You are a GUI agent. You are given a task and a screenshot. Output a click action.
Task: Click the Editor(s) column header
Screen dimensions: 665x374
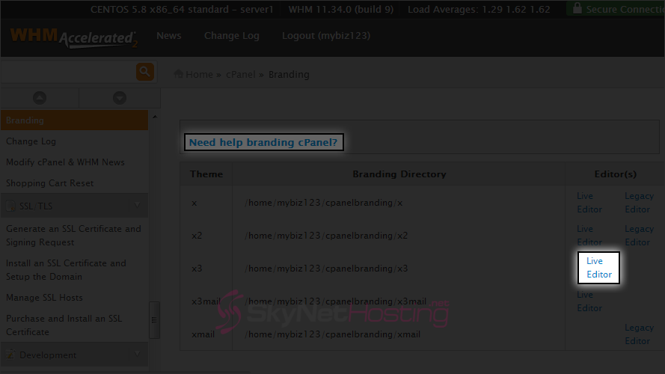(616, 174)
